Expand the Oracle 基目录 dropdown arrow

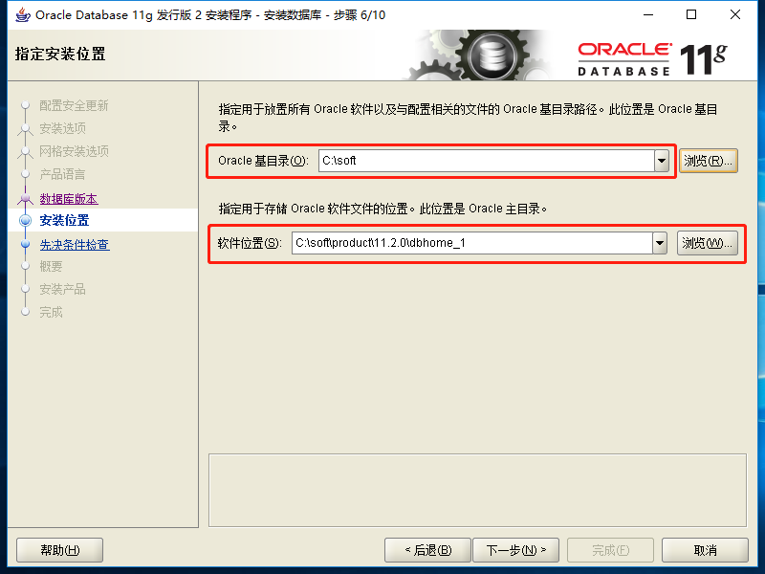pos(662,161)
